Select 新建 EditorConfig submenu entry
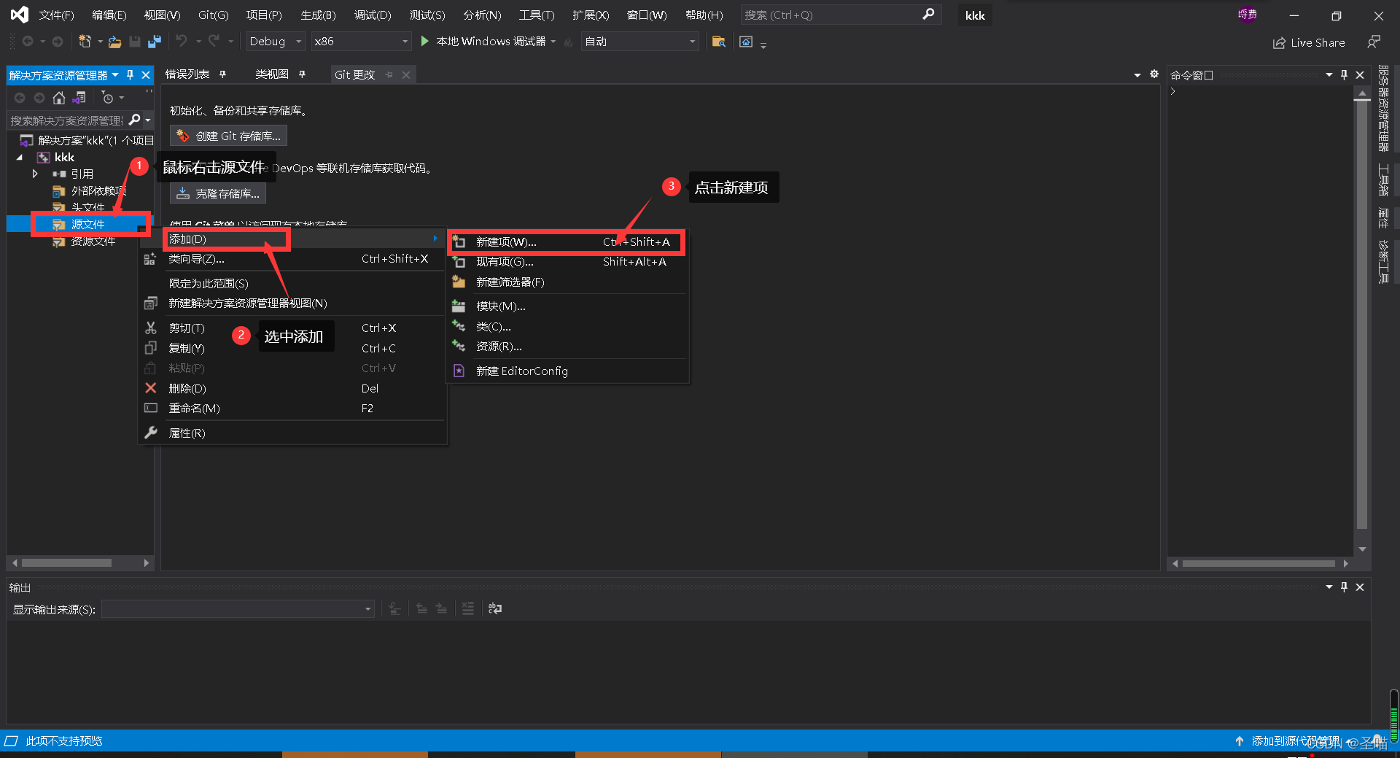Viewport: 1400px width, 758px height. pyautogui.click(x=568, y=371)
